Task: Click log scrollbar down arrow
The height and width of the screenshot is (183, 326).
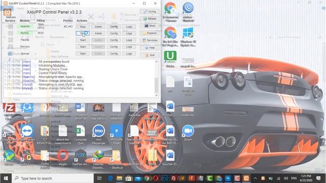Action: point(156,95)
